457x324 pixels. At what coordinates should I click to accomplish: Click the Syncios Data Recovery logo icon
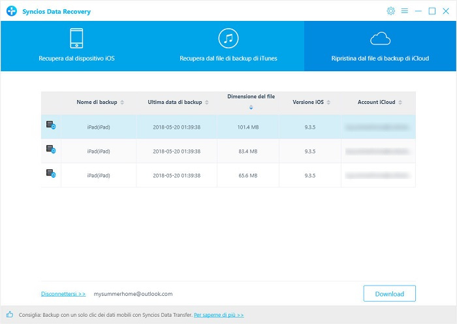point(12,11)
